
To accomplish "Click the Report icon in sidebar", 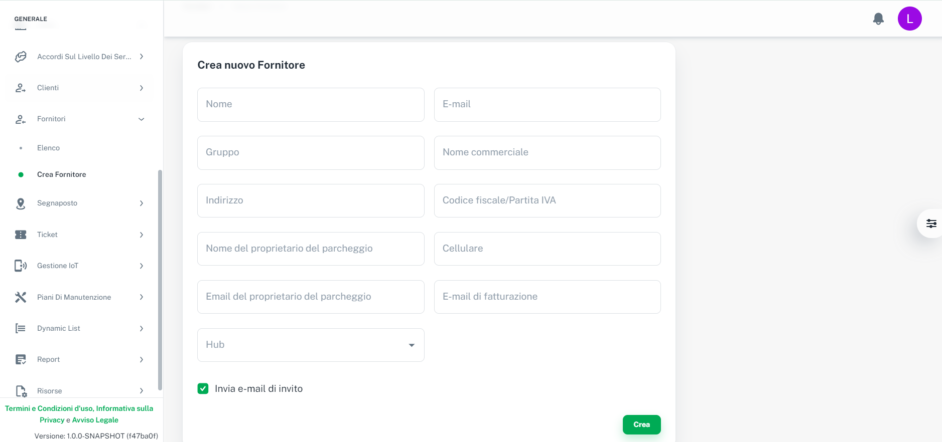I will [21, 359].
